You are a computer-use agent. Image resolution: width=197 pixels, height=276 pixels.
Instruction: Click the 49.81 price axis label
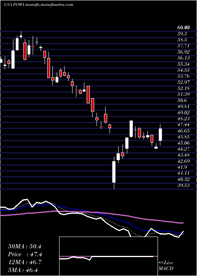(x=184, y=106)
